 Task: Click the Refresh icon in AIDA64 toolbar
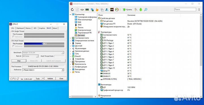point(72,10)
